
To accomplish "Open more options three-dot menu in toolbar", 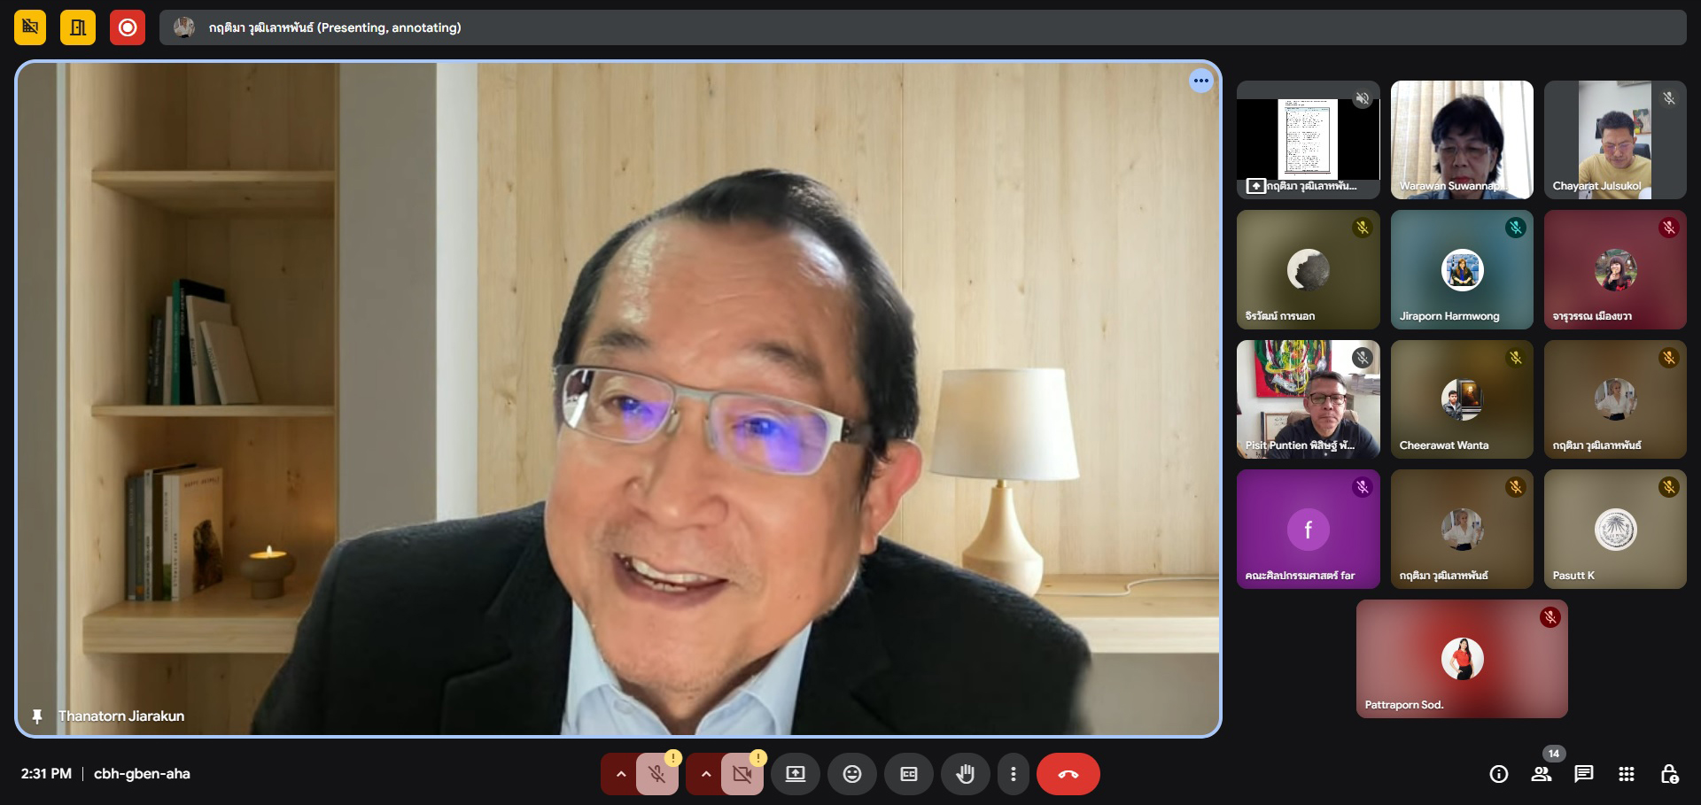I will click(x=1013, y=774).
